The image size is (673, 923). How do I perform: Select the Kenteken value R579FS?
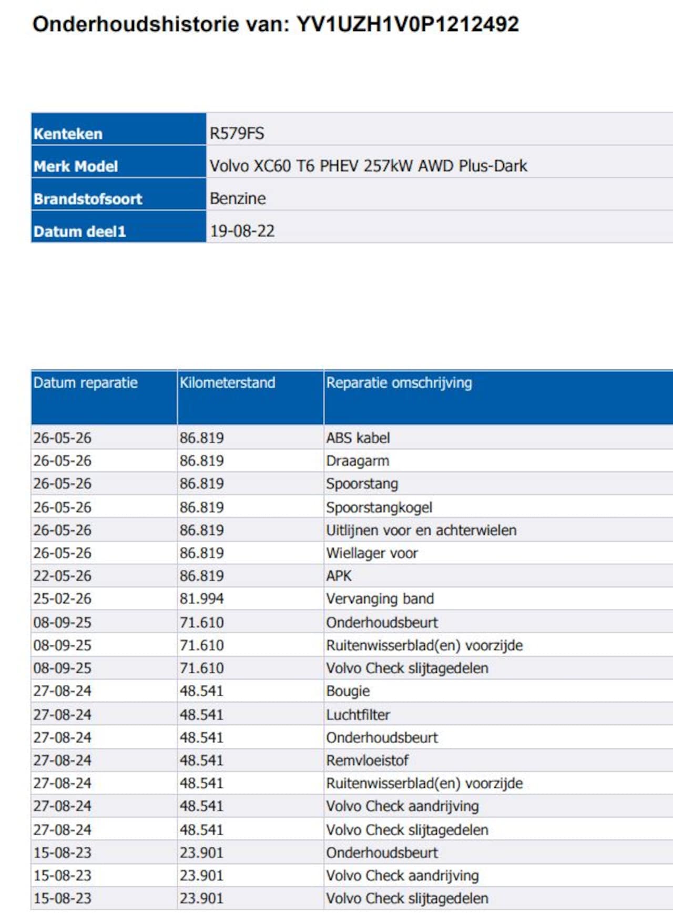pyautogui.click(x=237, y=134)
